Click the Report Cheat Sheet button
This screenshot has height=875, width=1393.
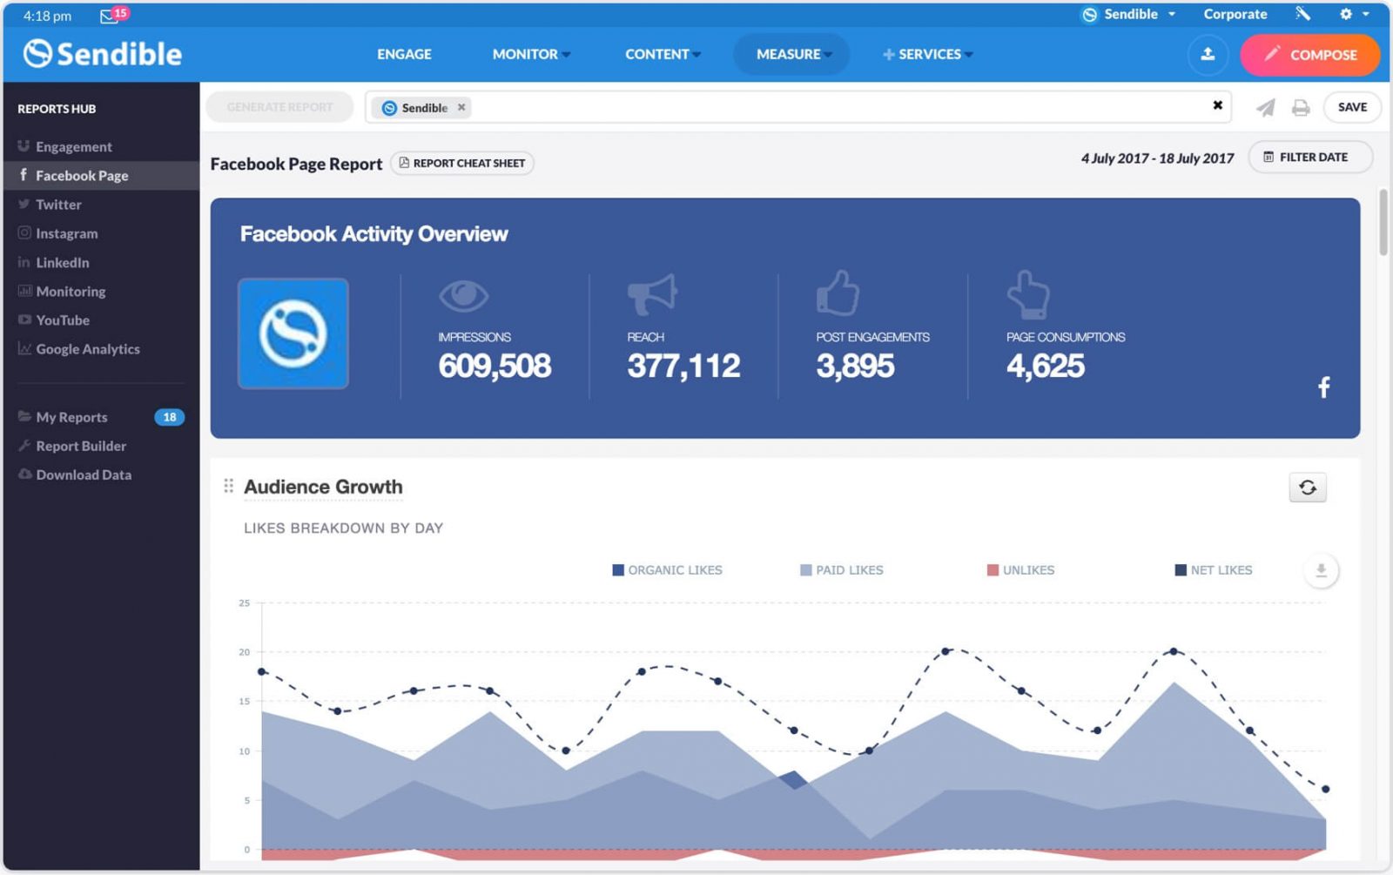(x=461, y=163)
